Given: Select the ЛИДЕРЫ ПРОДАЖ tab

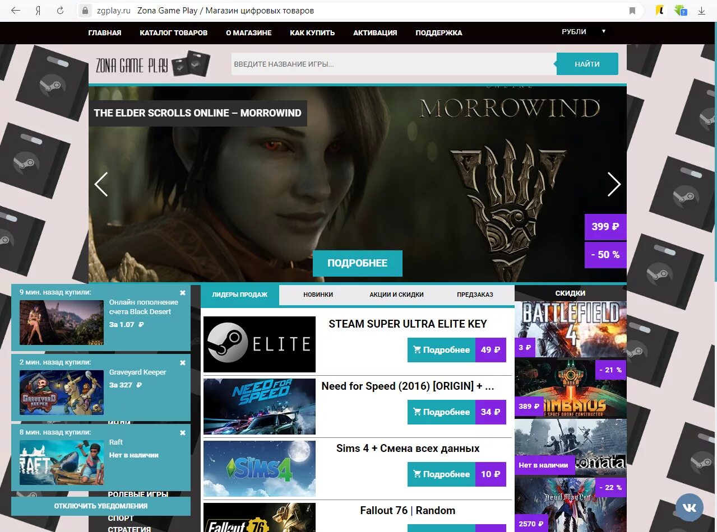Looking at the screenshot, I should (240, 295).
